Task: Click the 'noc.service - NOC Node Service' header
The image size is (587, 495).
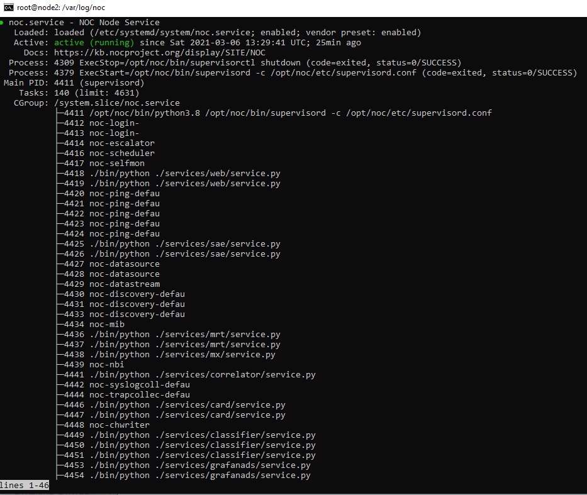Action: tap(84, 23)
